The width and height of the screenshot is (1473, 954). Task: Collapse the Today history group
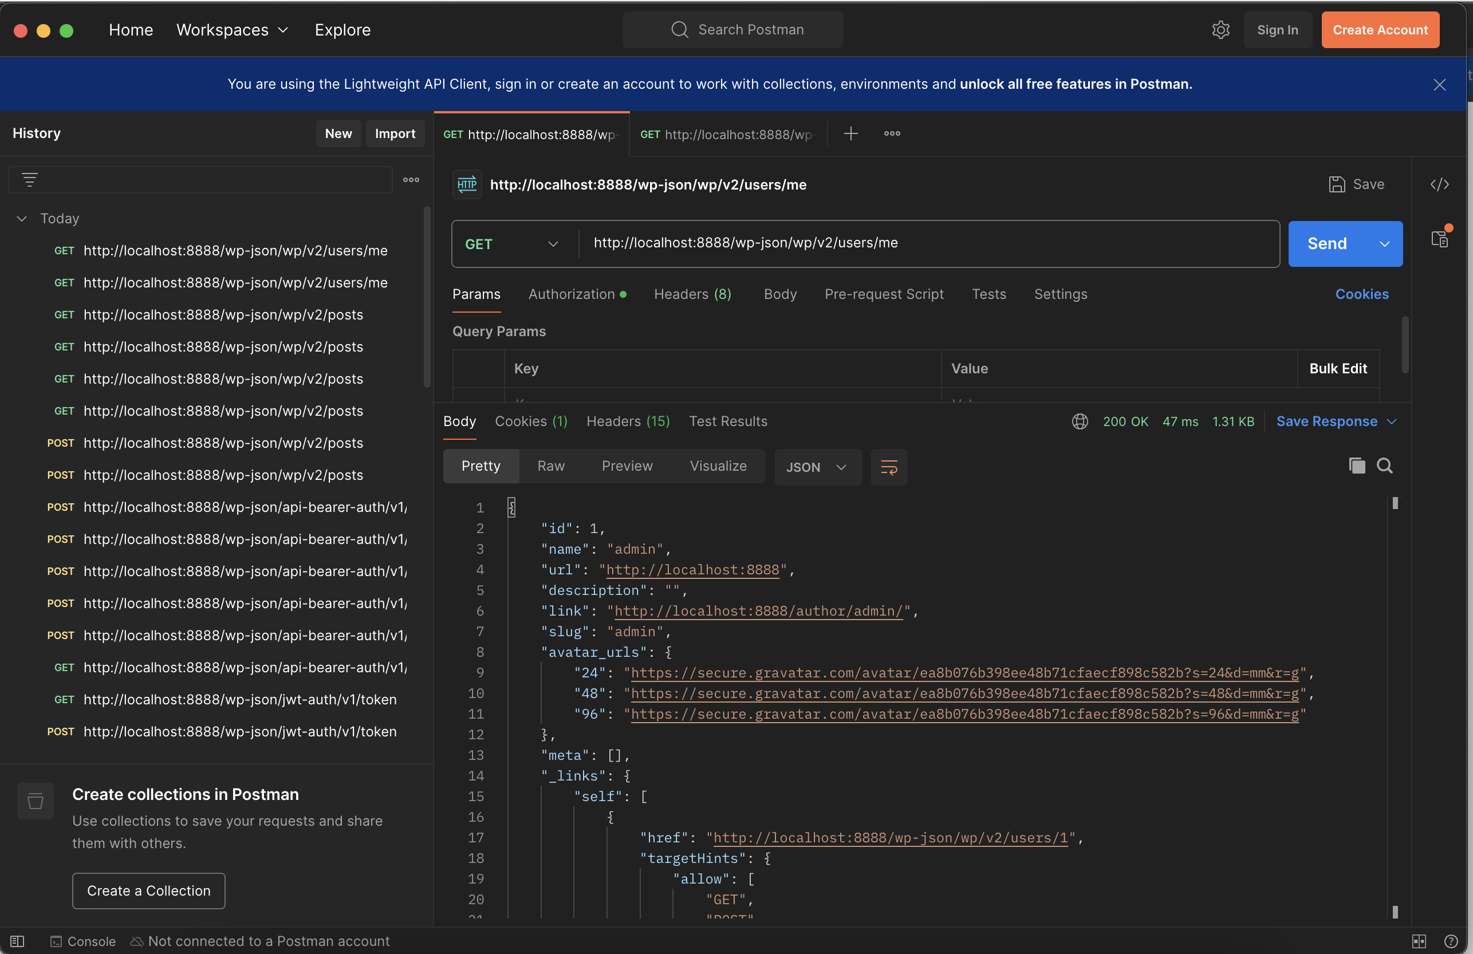pos(22,218)
